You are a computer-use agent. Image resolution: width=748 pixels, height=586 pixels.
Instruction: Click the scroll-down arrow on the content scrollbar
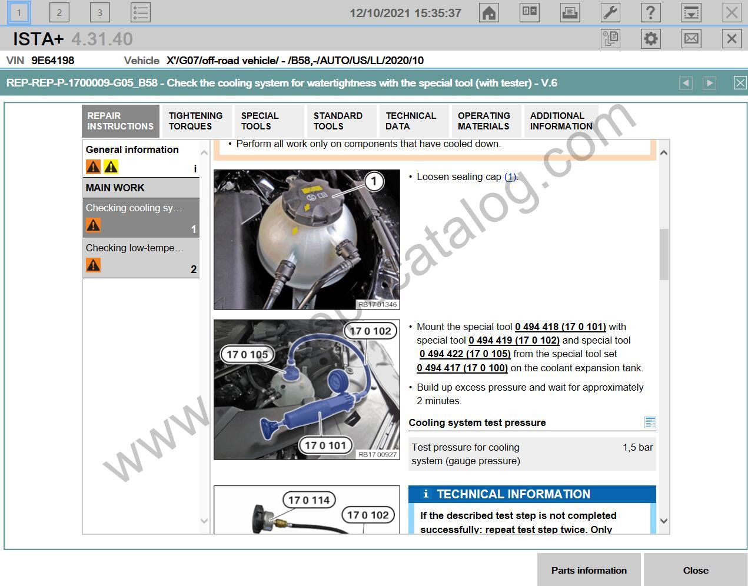[663, 521]
